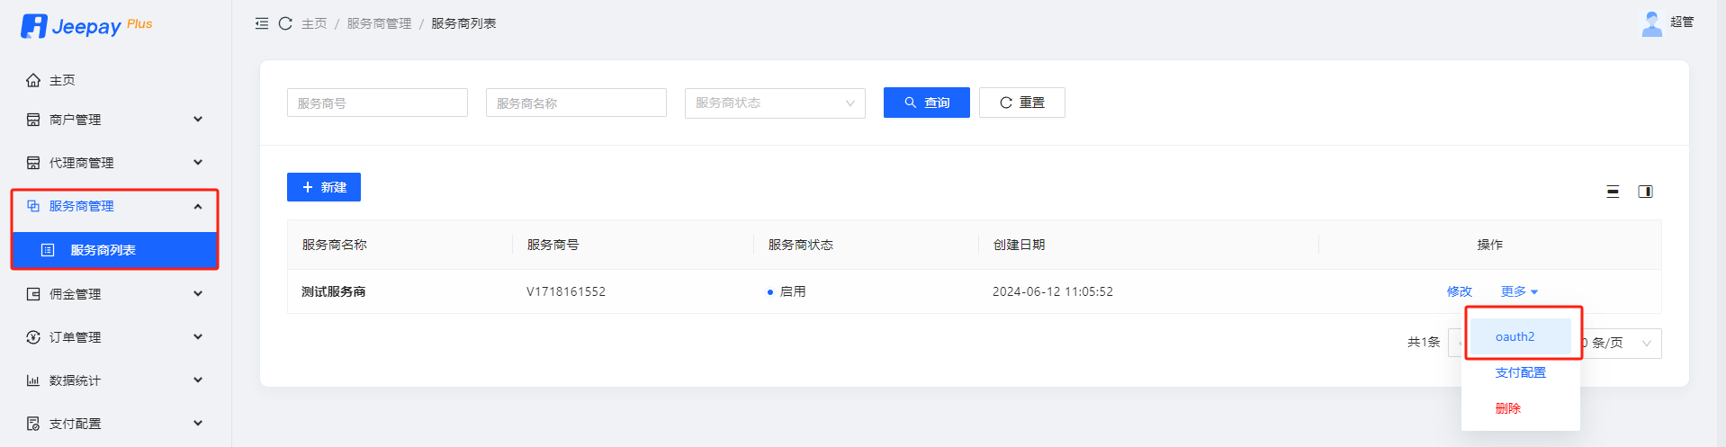Click the refresh icon beside the breadcrumb
The width and height of the screenshot is (1726, 447).
(285, 23)
